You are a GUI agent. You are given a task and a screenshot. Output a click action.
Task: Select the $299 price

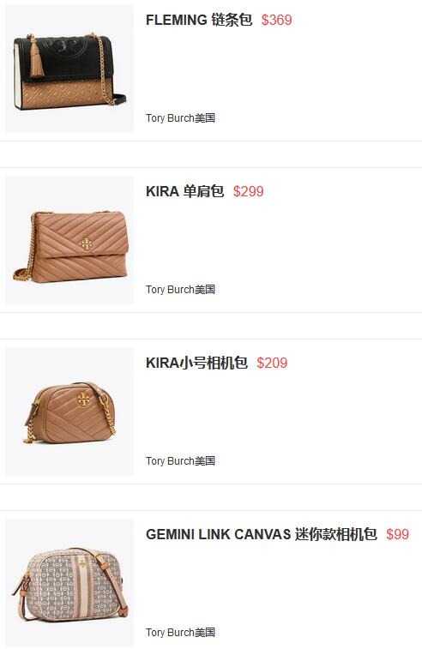pyautogui.click(x=249, y=191)
